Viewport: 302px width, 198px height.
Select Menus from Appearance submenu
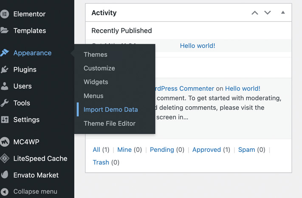click(x=93, y=96)
